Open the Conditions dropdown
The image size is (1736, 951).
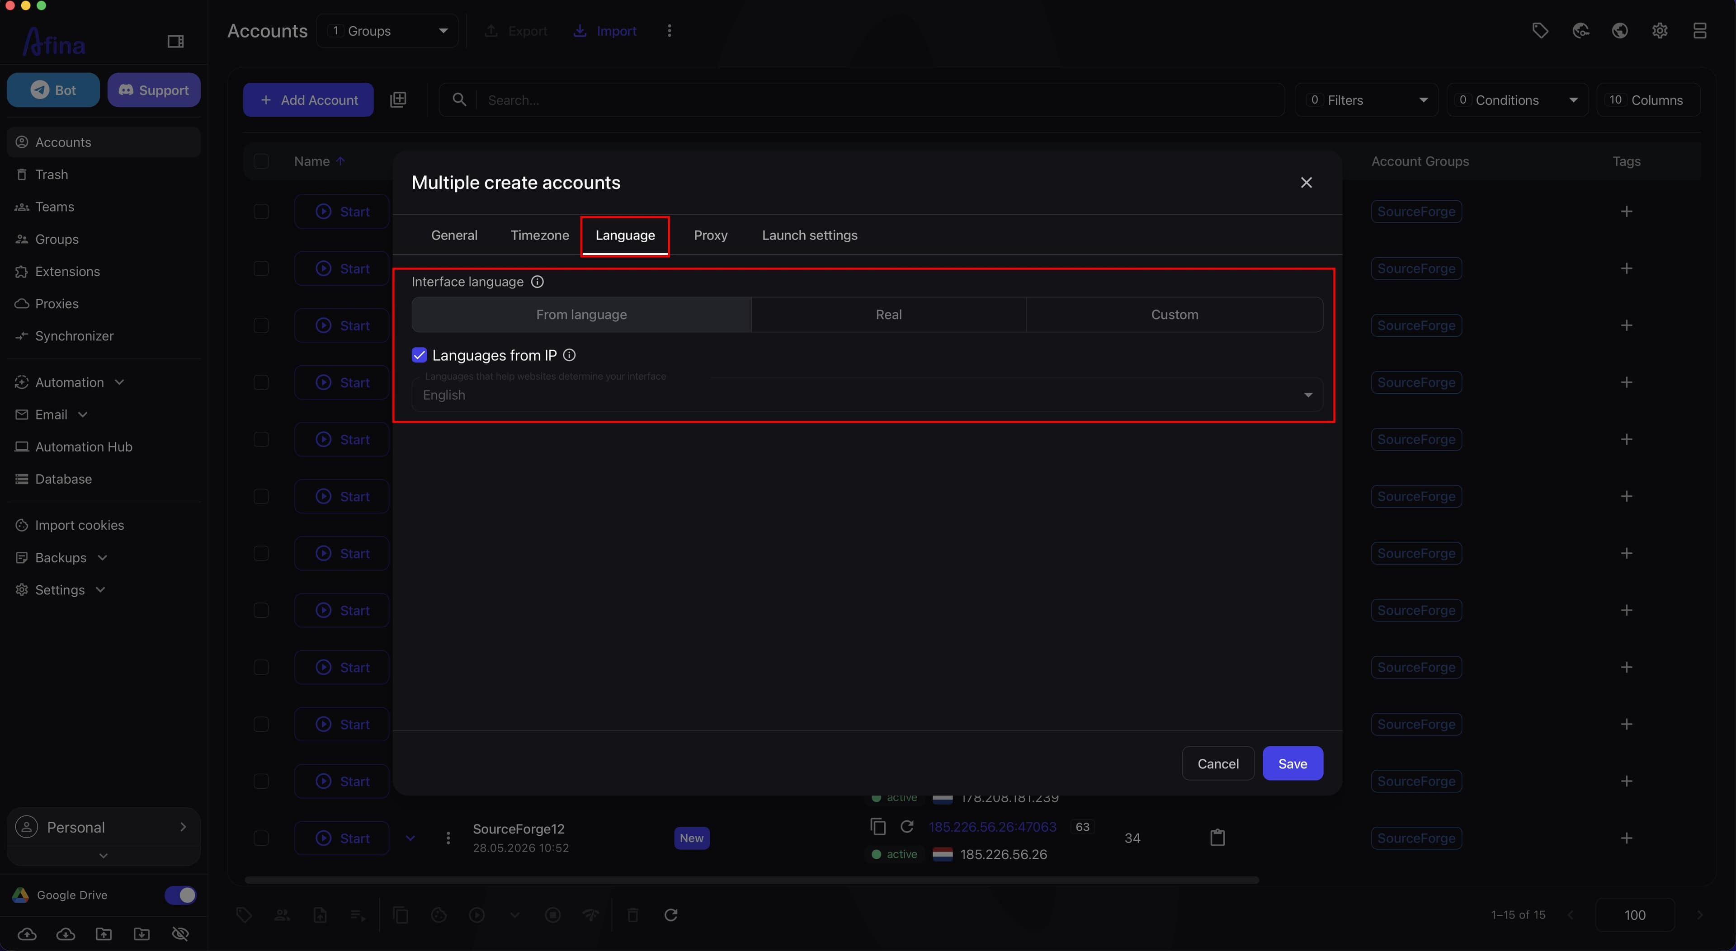tap(1517, 100)
